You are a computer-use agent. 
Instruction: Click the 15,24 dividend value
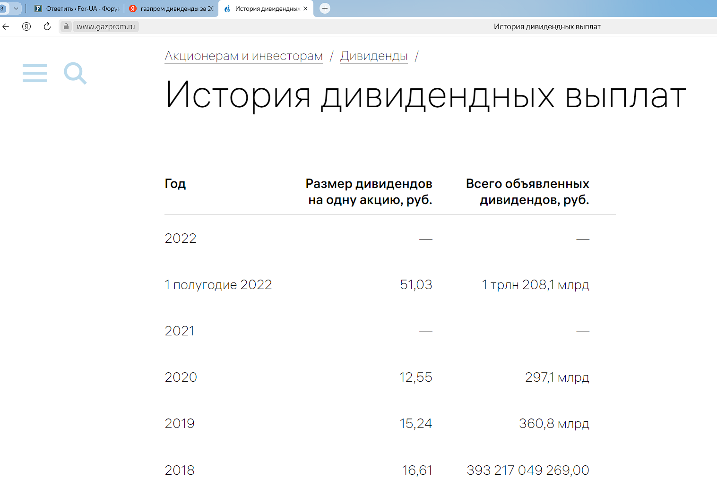pos(416,423)
